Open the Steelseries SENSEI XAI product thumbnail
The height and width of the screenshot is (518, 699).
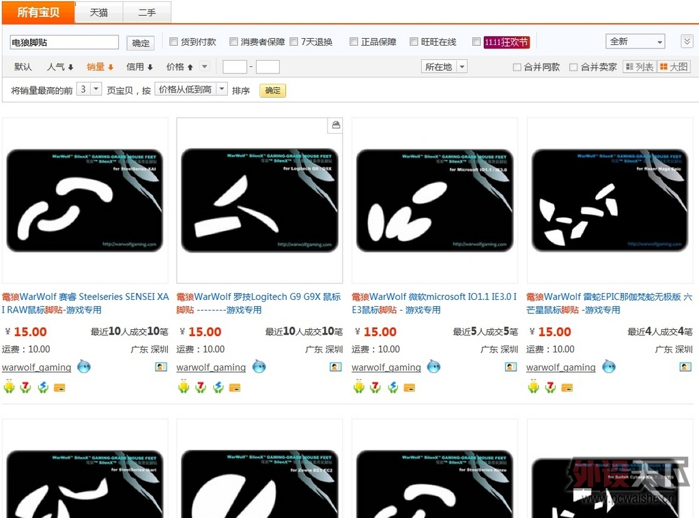pos(85,200)
